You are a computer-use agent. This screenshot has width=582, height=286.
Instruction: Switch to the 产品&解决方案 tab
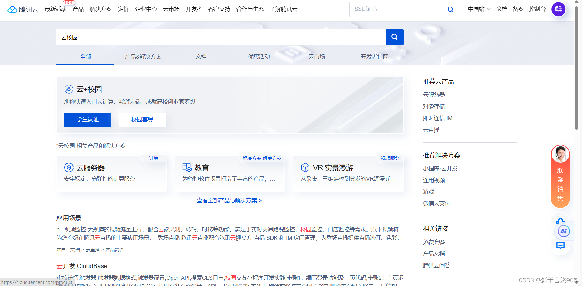(x=143, y=57)
